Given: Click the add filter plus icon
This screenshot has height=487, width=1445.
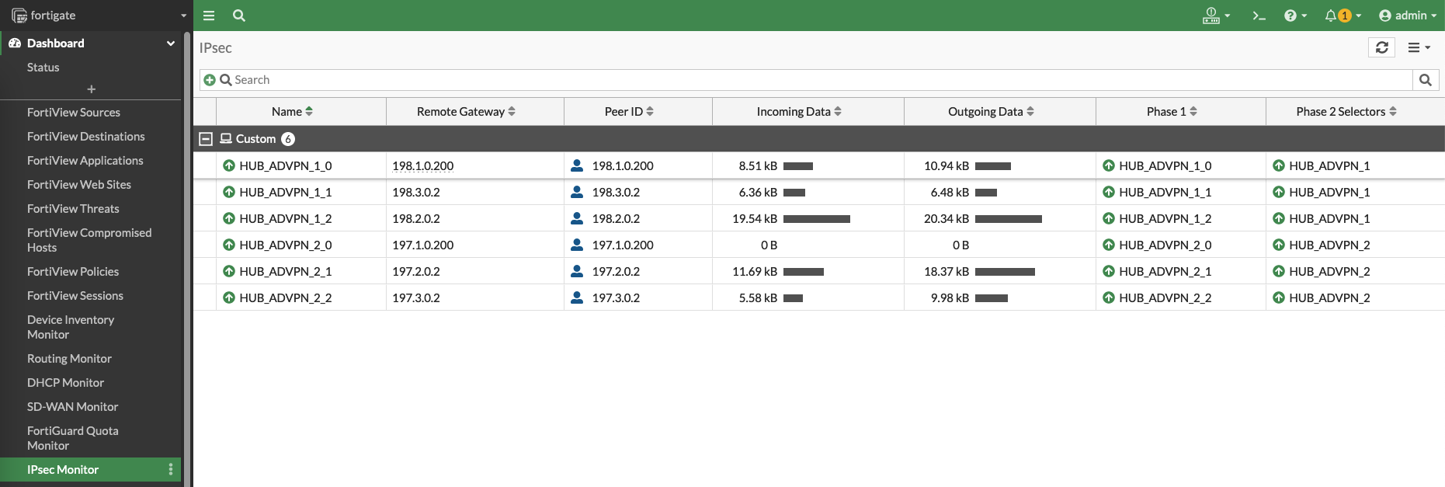Looking at the screenshot, I should [210, 80].
